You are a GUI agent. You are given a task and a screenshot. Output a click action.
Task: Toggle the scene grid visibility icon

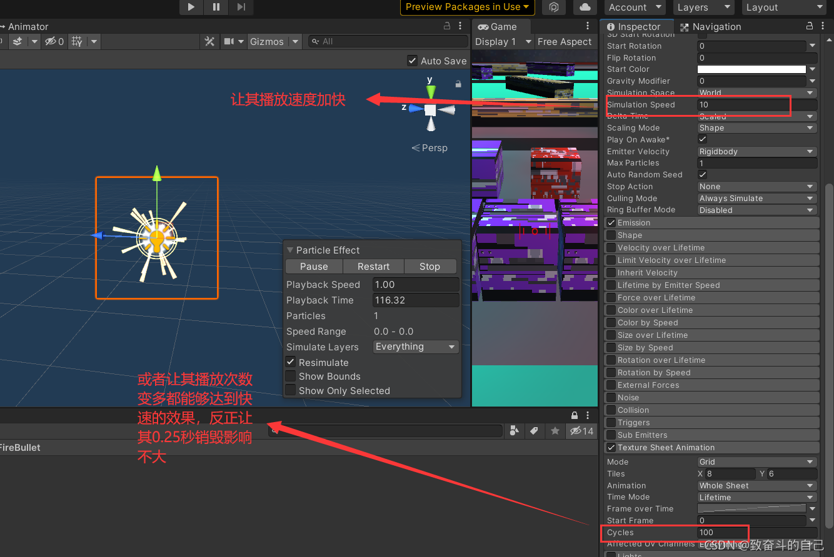(x=77, y=41)
